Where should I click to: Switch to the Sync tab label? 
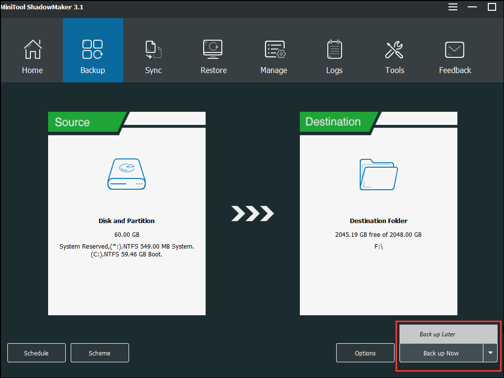point(153,70)
